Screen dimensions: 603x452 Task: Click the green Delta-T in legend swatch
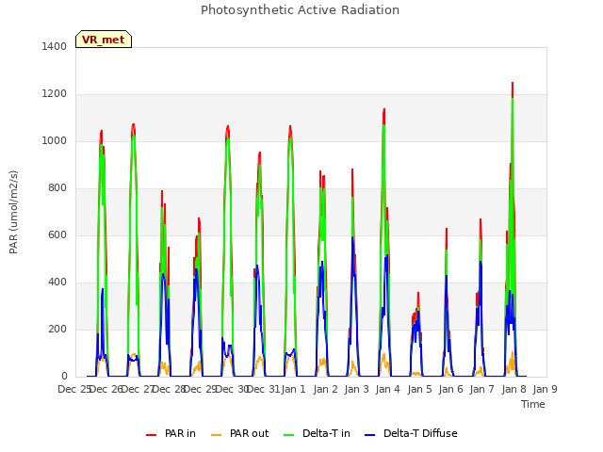pyautogui.click(x=289, y=435)
